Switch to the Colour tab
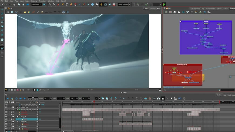235x132 pixels. [225, 9]
